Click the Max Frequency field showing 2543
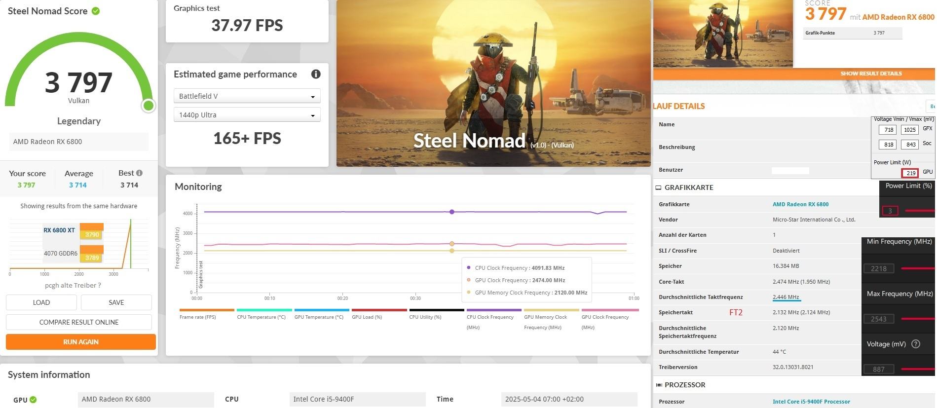Screen dimensions: 937x408 pyautogui.click(x=879, y=319)
